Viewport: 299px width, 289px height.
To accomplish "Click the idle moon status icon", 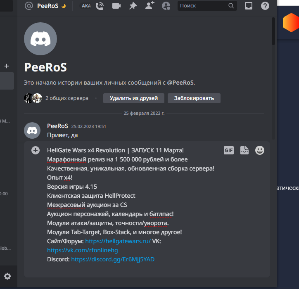I will (64, 6).
